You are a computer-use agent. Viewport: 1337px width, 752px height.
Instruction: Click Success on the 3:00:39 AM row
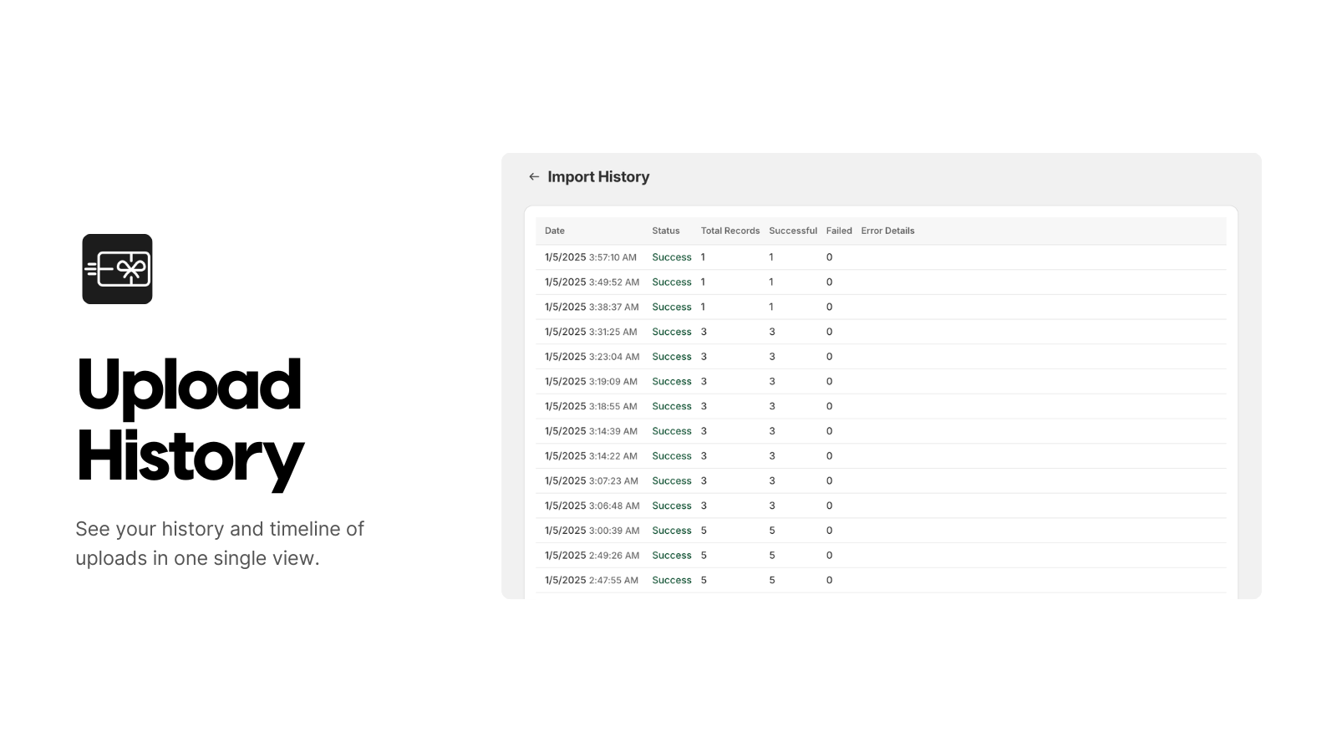[x=672, y=530]
